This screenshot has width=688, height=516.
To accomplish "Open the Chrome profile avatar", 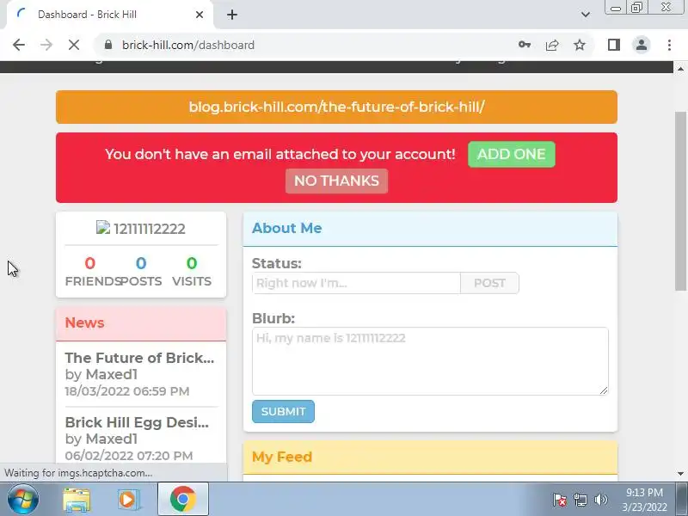I will 641,45.
